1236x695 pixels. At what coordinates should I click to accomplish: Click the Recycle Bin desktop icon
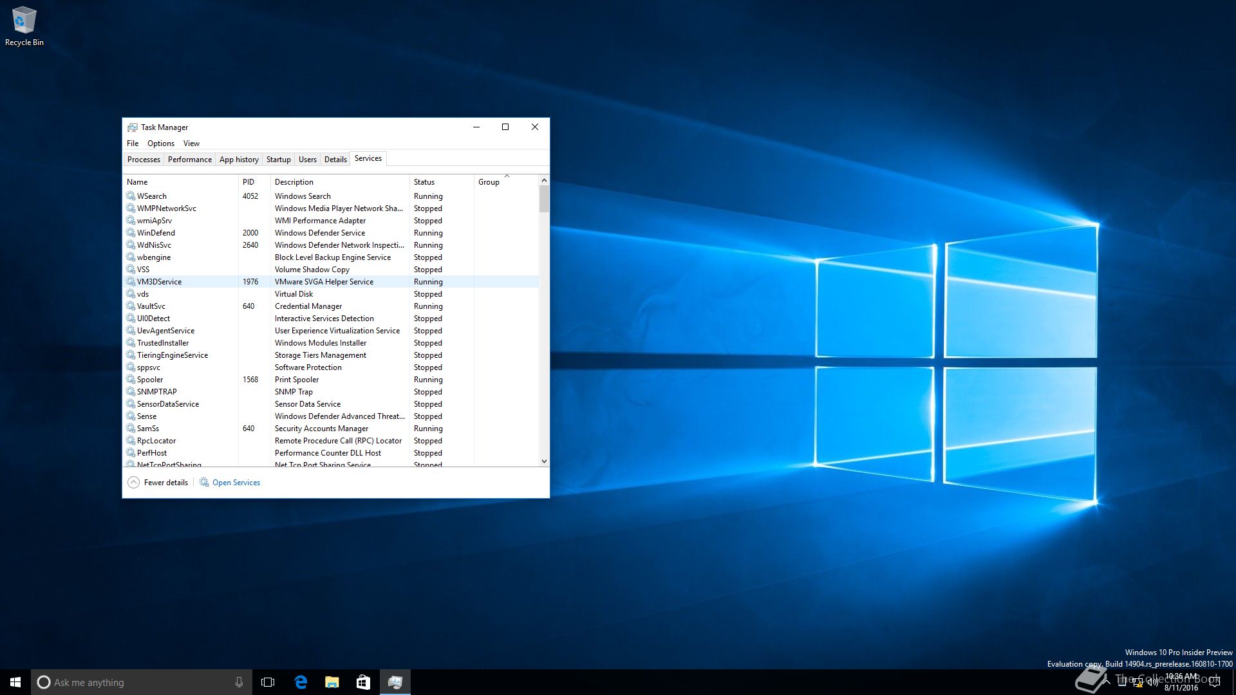[24, 27]
